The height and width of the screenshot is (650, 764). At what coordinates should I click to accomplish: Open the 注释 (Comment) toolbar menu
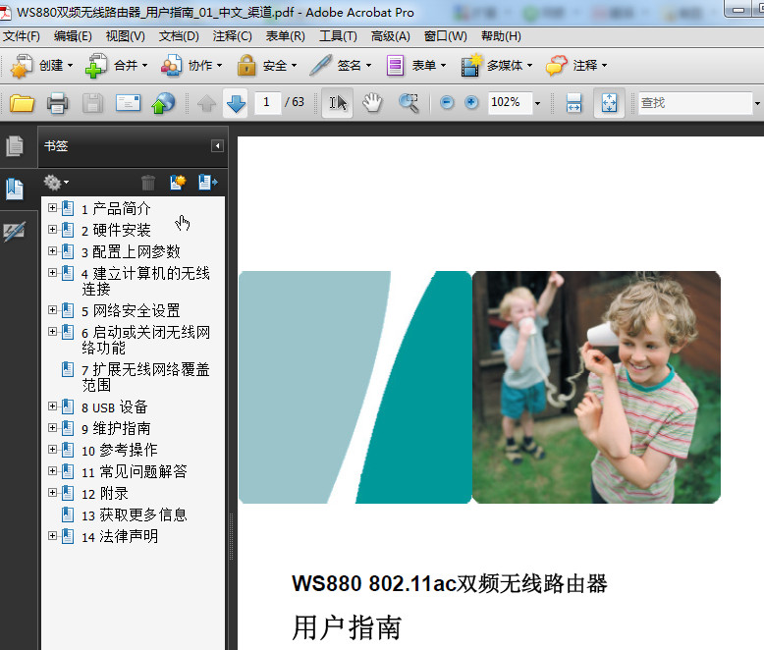(576, 65)
